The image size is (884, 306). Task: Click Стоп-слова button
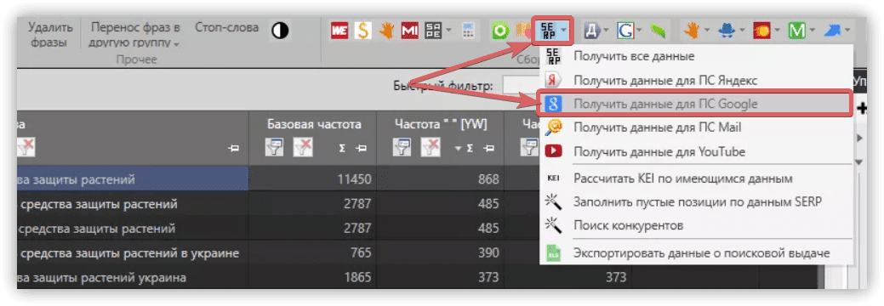pyautogui.click(x=226, y=27)
